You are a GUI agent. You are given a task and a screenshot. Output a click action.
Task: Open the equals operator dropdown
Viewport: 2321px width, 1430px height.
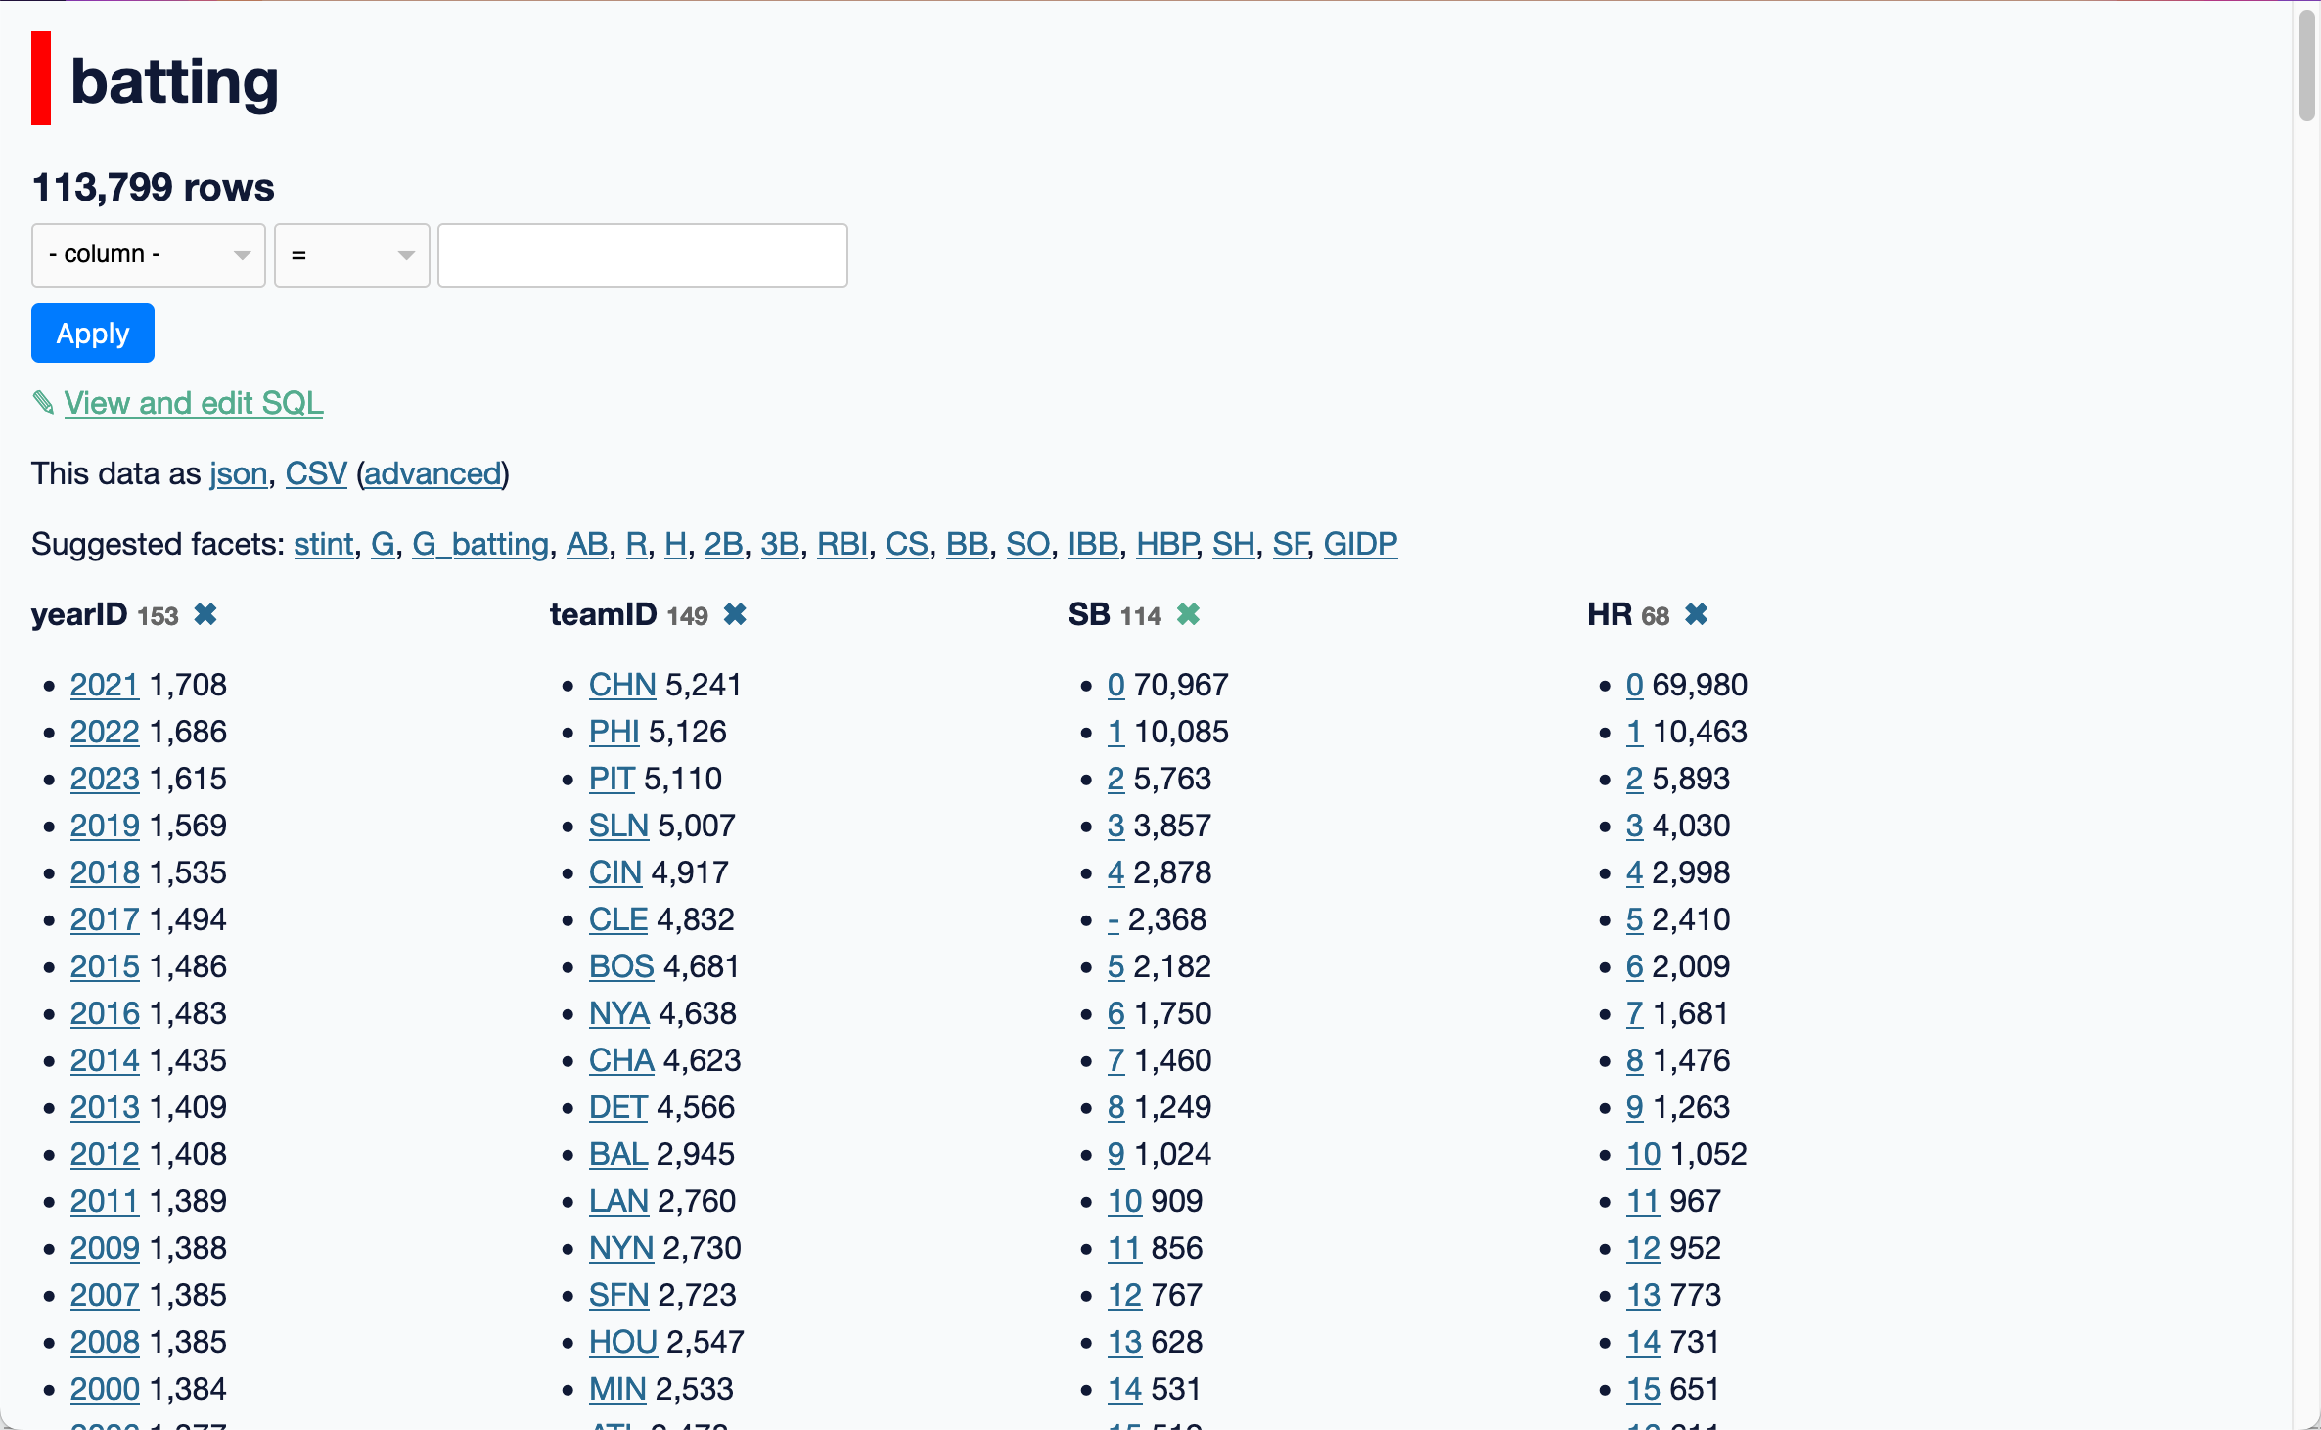(352, 255)
